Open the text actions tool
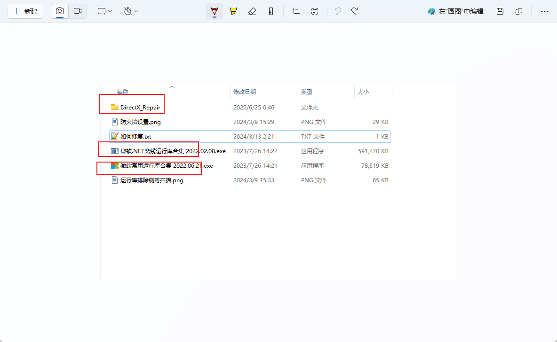Viewport: 557px width, 342px height. click(315, 11)
